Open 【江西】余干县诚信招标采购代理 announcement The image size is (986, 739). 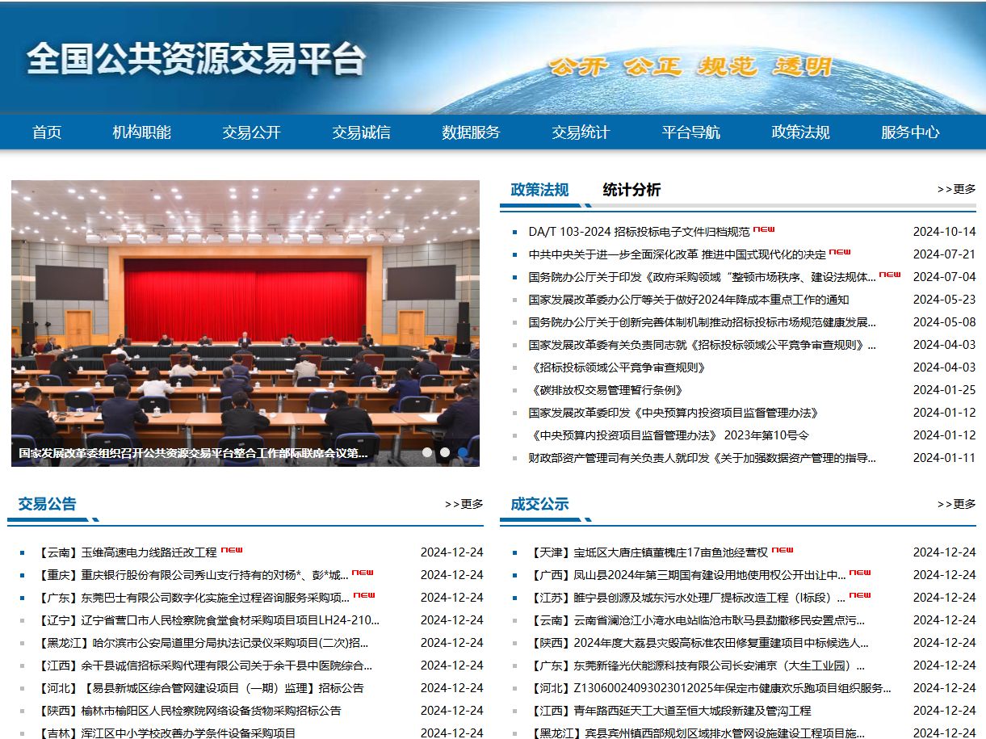click(204, 666)
